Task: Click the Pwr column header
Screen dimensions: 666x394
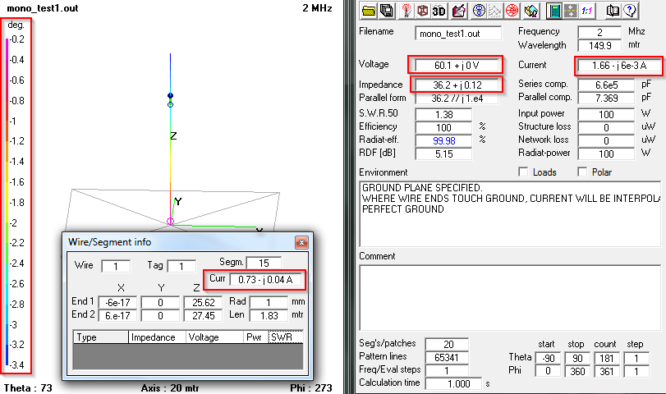Action: [x=255, y=337]
